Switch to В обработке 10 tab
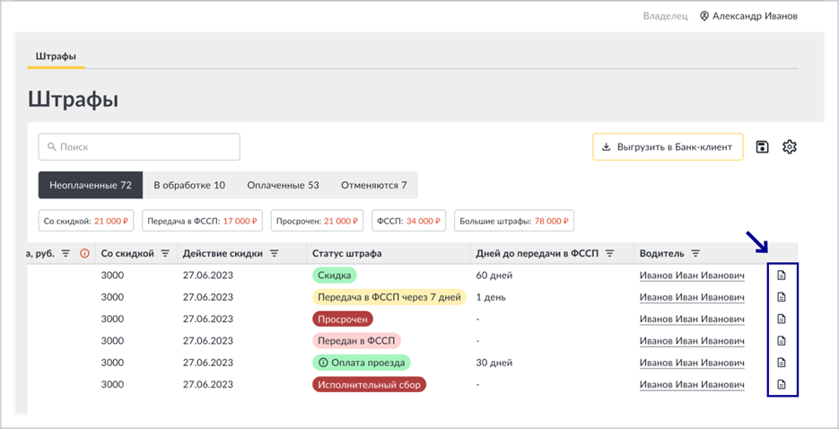Image resolution: width=839 pixels, height=429 pixels. point(189,185)
